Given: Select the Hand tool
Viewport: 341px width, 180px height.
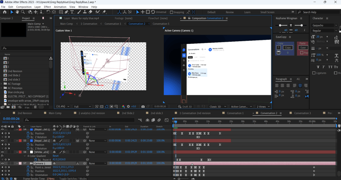Looking at the screenshot, I should point(17,12).
